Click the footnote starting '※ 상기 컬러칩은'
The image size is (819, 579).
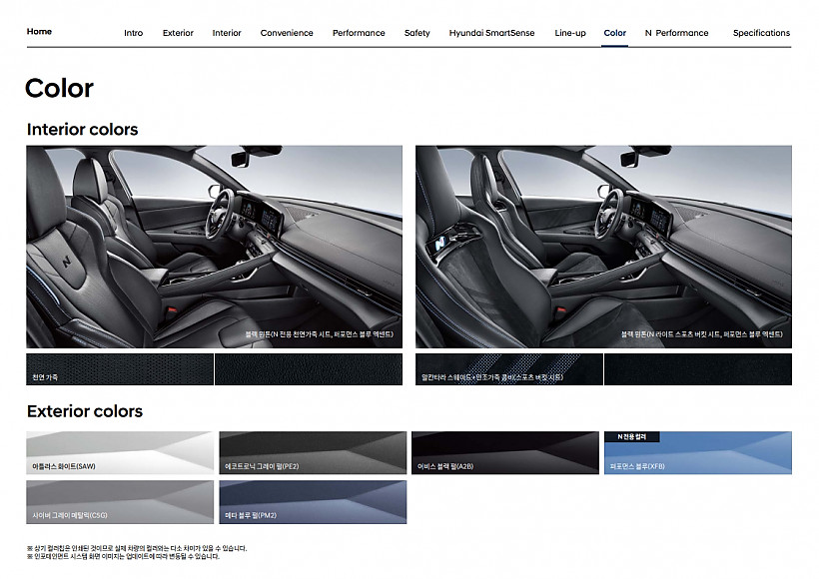136,548
